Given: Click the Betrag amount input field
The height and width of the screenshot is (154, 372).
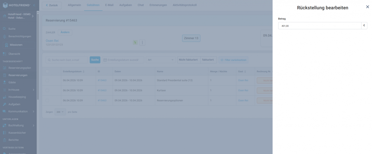Looking at the screenshot, I should pos(320,26).
